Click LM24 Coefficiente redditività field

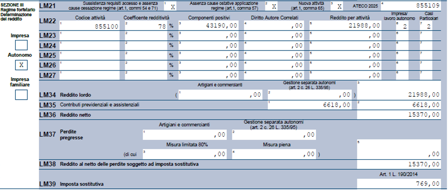click(x=146, y=45)
